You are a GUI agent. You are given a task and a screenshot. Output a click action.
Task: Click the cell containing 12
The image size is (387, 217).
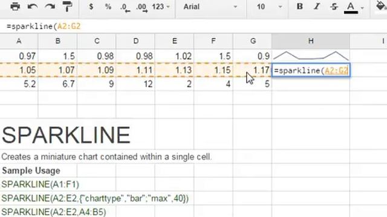click(x=135, y=84)
